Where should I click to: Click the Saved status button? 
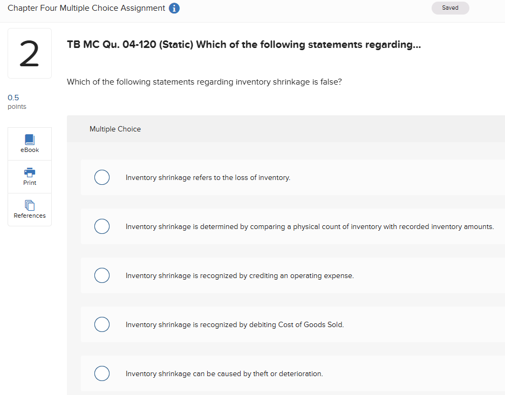click(450, 8)
